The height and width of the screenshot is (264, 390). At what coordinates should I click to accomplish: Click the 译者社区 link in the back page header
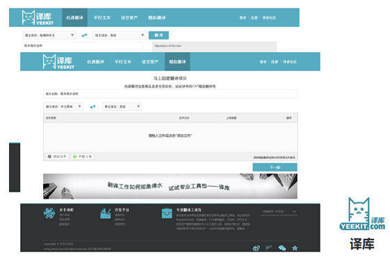point(269,18)
